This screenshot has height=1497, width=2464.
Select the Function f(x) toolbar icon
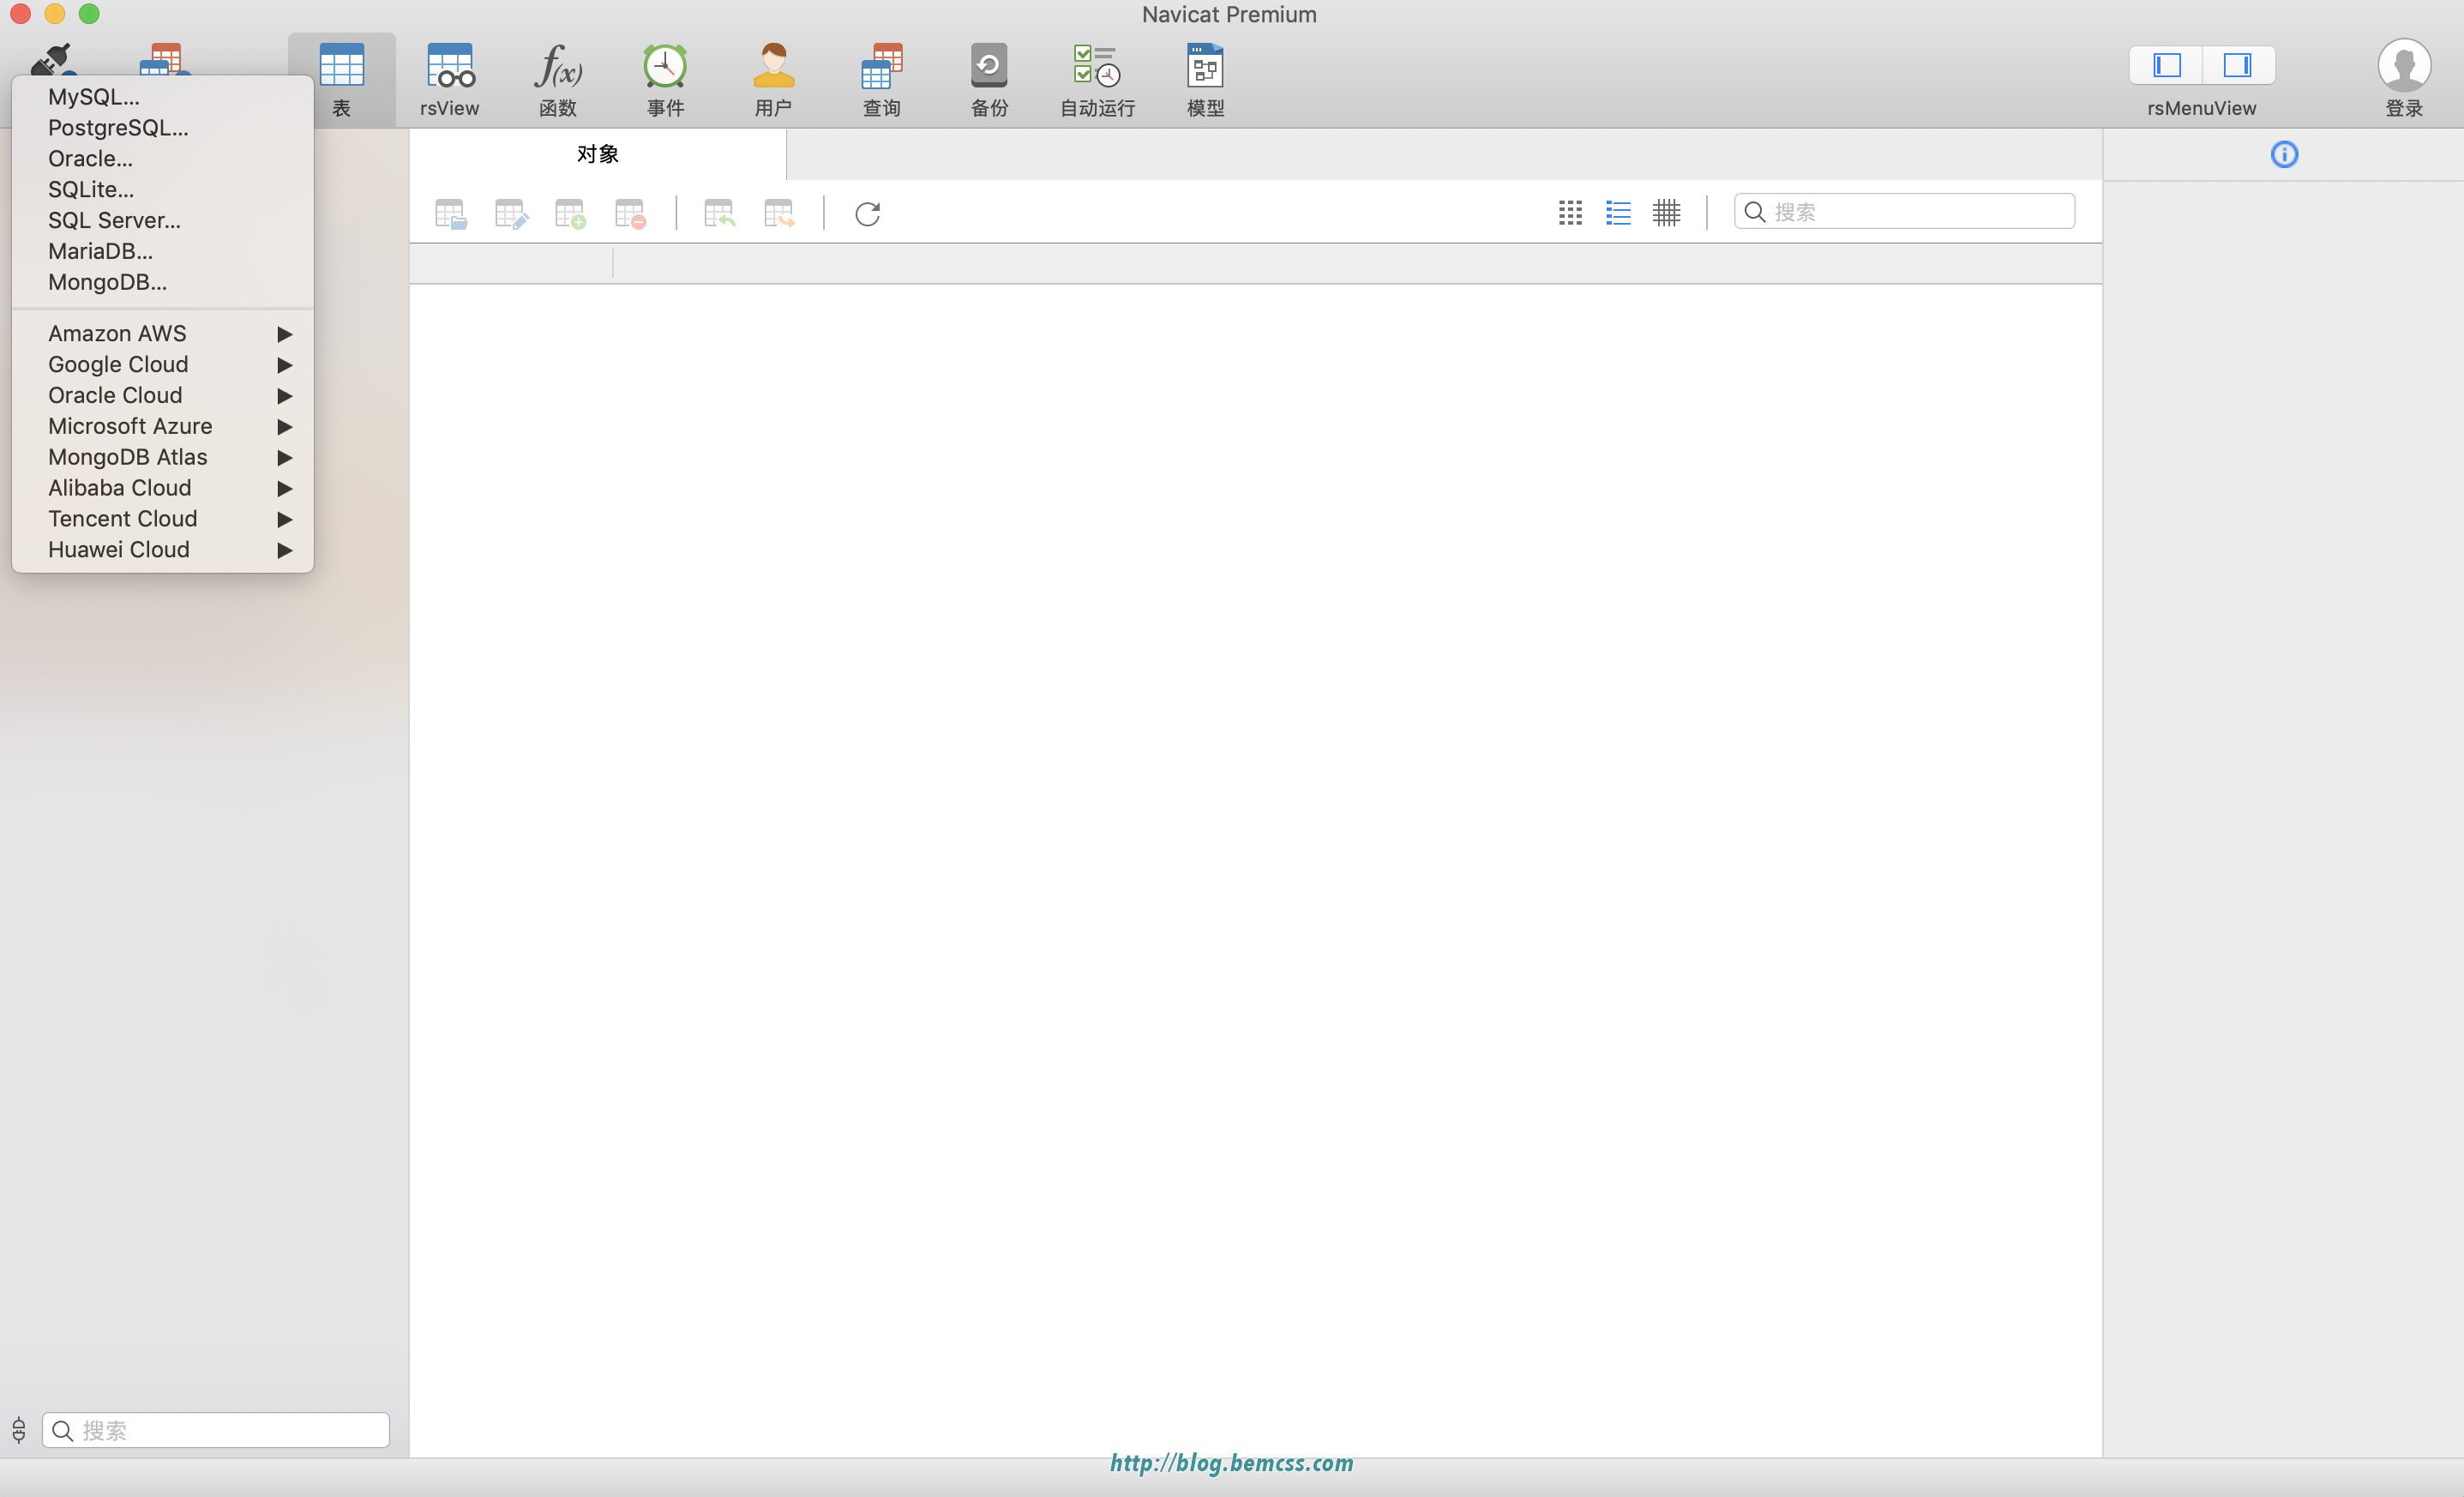pyautogui.click(x=558, y=67)
